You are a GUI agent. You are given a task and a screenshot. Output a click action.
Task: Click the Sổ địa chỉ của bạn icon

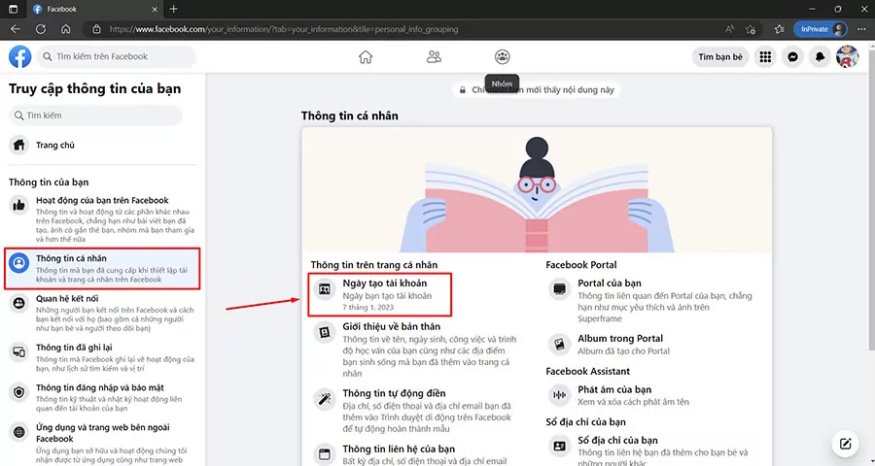coord(559,446)
